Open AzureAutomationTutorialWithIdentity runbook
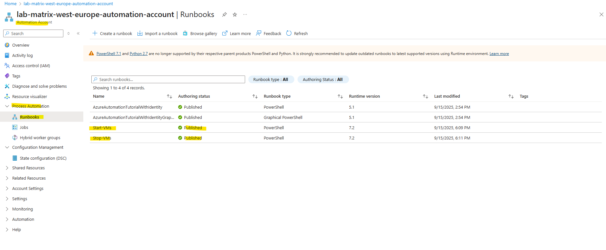Viewport: 606px width, 250px height. (128, 107)
